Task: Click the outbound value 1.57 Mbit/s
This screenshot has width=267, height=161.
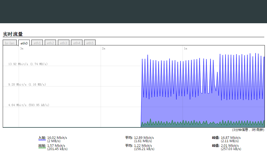Action: pyautogui.click(x=56, y=145)
